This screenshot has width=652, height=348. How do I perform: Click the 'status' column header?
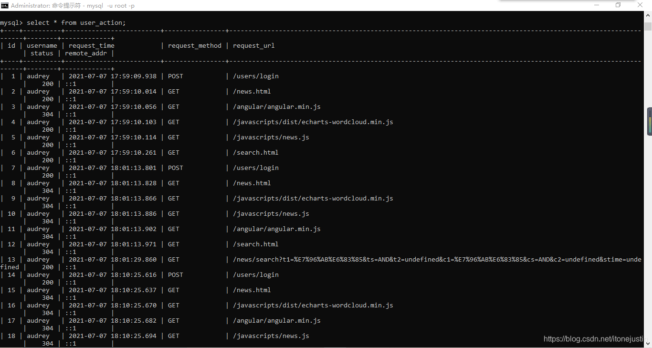point(42,53)
